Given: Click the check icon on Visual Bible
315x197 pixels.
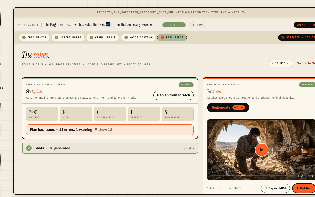Looking at the screenshot, I should click(91, 37).
